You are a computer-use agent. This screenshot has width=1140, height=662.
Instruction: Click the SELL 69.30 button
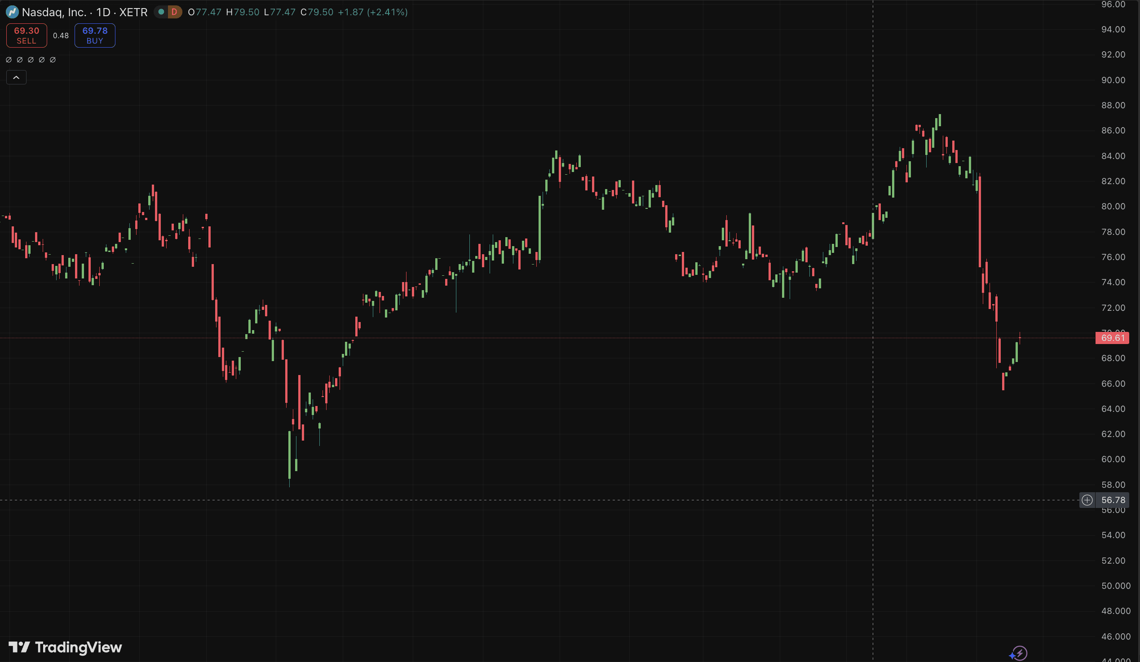click(x=27, y=35)
